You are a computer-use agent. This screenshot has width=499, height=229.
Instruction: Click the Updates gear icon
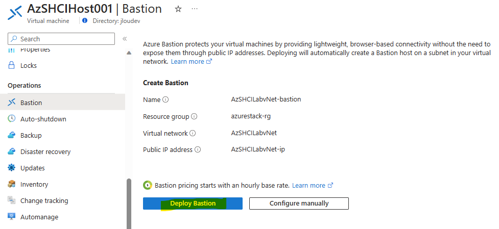11,168
